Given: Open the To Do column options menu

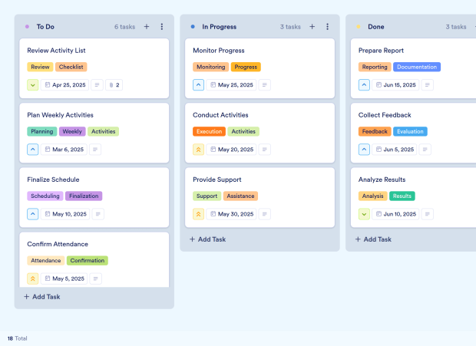Looking at the screenshot, I should coord(162,27).
